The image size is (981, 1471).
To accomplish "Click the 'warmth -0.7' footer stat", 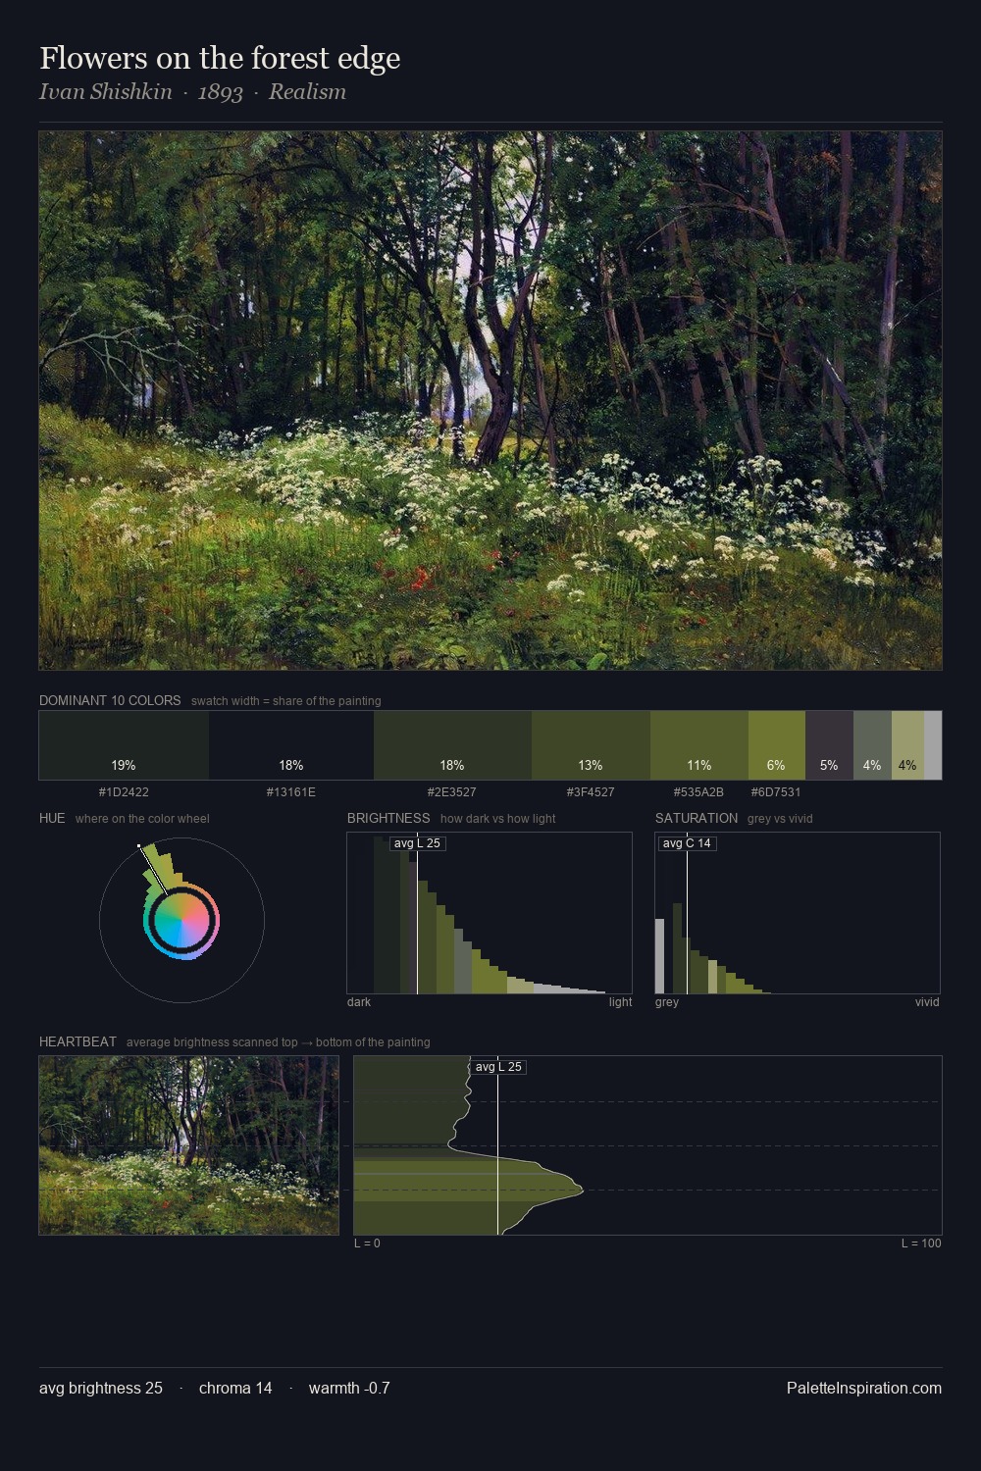I will pyautogui.click(x=349, y=1388).
